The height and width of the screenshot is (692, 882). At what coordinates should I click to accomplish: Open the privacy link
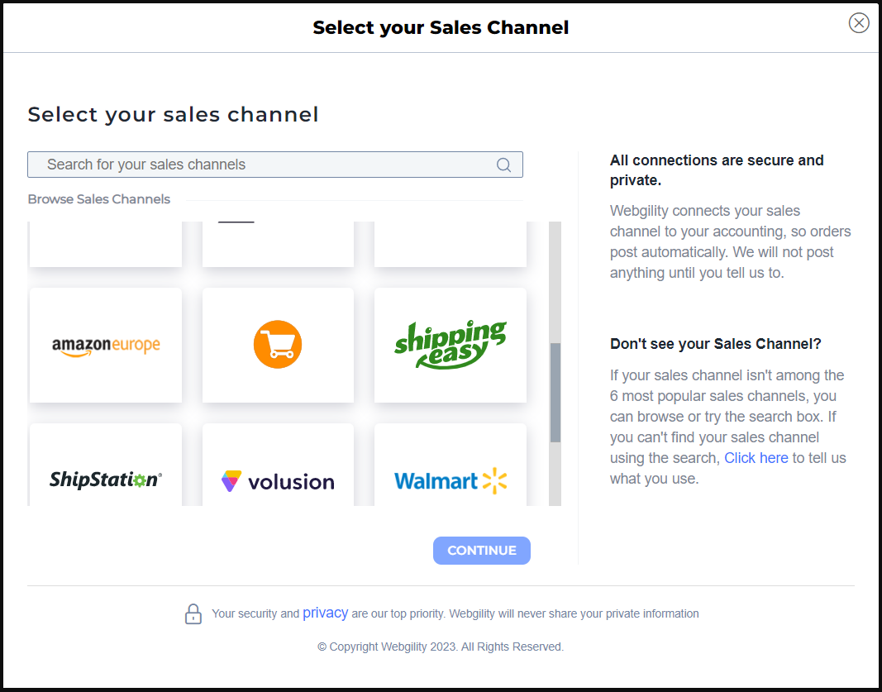[325, 613]
